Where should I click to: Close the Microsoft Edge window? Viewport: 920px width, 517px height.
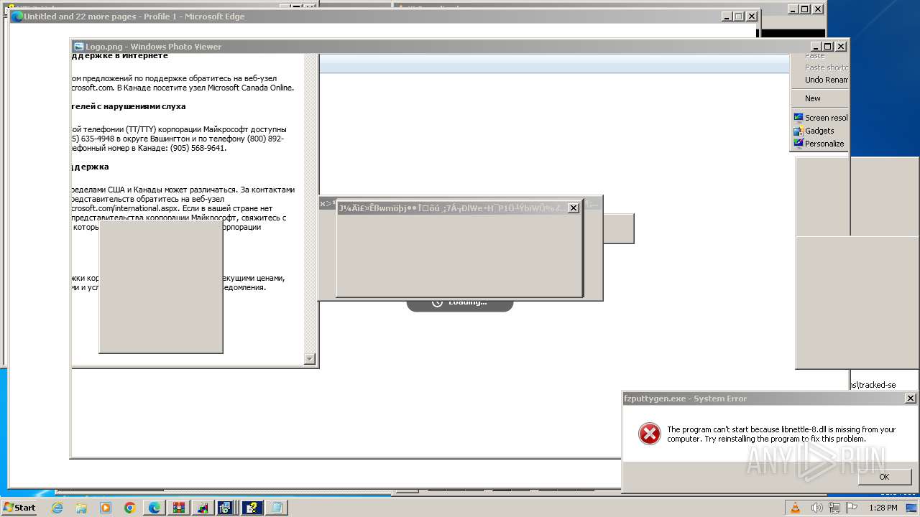click(x=751, y=17)
